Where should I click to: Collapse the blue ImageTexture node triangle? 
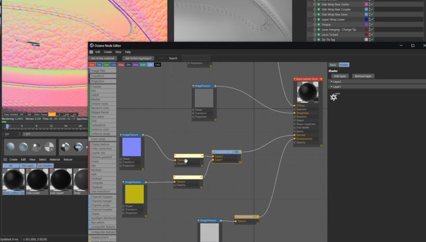point(121,135)
